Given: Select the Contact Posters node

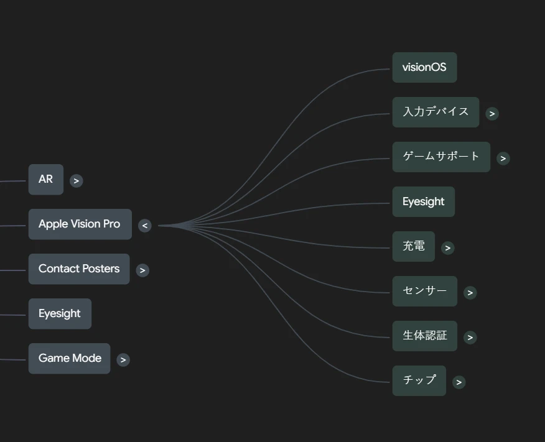Looking at the screenshot, I should point(79,269).
